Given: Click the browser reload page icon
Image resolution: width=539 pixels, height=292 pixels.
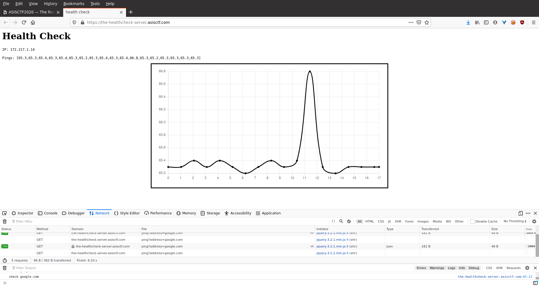Looking at the screenshot, I should click(24, 22).
